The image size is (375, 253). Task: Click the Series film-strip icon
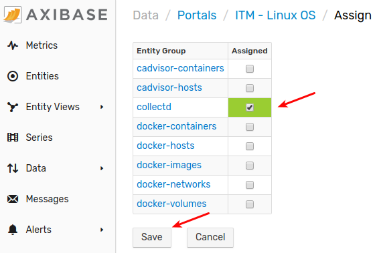pyautogui.click(x=13, y=138)
